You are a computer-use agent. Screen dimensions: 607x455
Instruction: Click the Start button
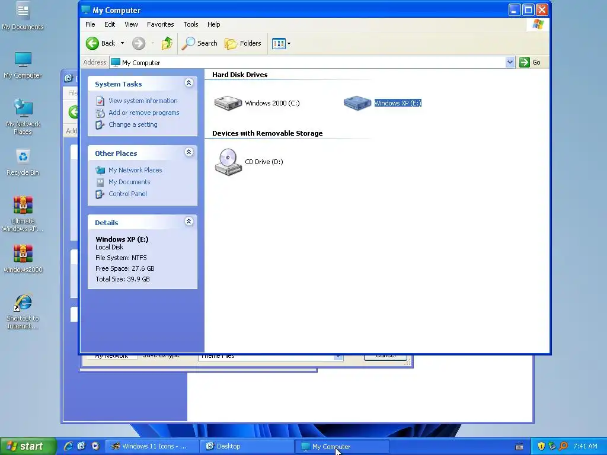coord(28,446)
